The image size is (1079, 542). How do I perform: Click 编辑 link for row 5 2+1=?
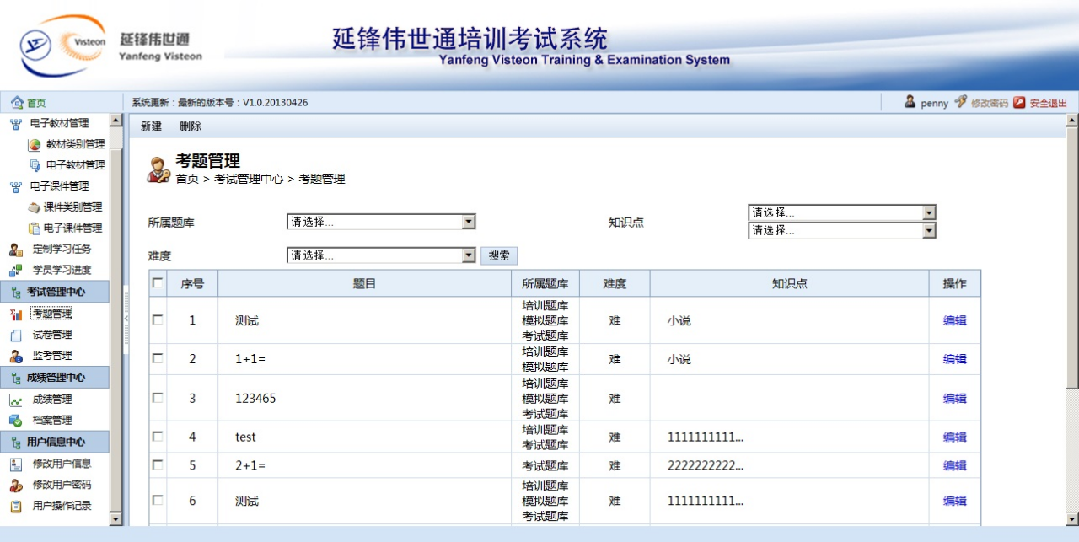pyautogui.click(x=955, y=465)
